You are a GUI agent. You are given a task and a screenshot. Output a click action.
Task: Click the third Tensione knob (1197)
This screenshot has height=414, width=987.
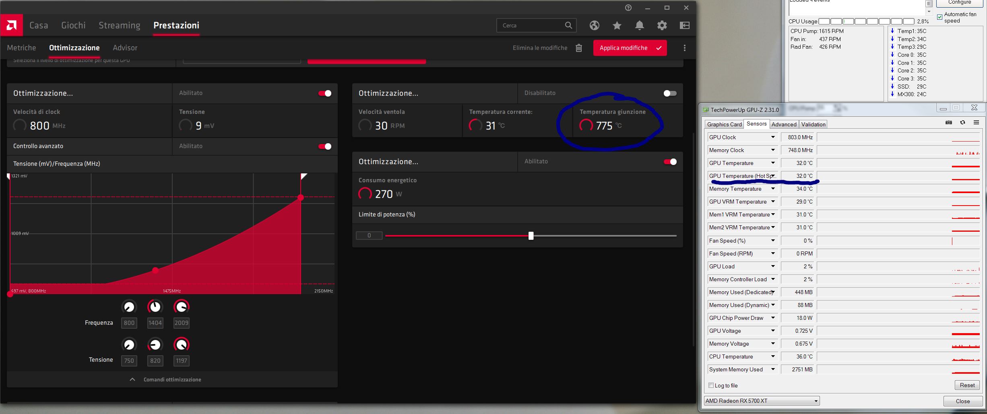tap(182, 345)
